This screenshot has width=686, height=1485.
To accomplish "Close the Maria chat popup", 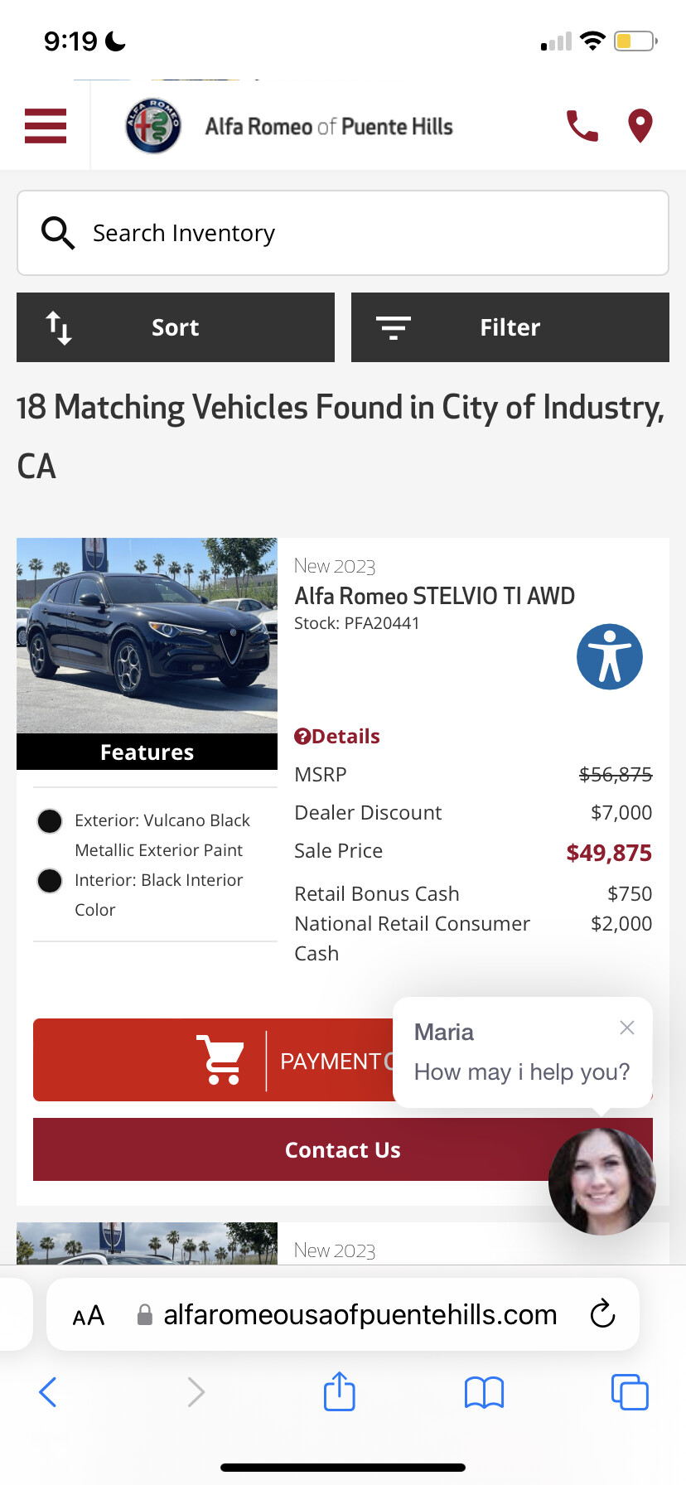I will pos(627,1028).
